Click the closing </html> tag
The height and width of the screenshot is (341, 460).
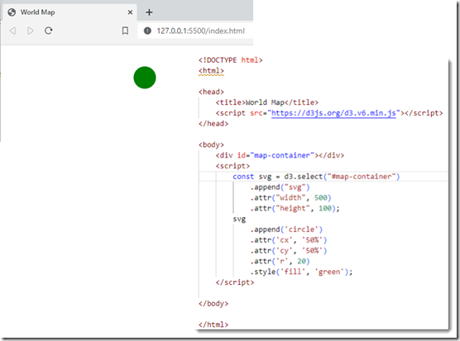tap(213, 324)
